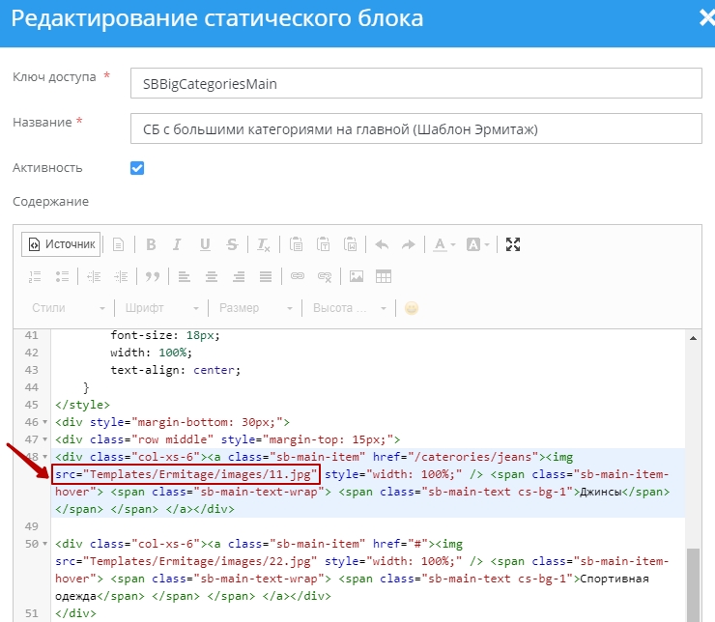The width and height of the screenshot is (715, 622).
Task: Click the Название input field
Action: (415, 127)
